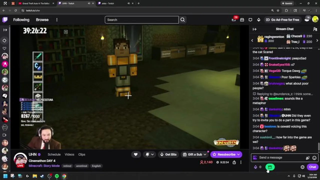Image resolution: width=320 pixels, height=180 pixels.
Task: Open a new browser tab
Action: pos(138,3)
